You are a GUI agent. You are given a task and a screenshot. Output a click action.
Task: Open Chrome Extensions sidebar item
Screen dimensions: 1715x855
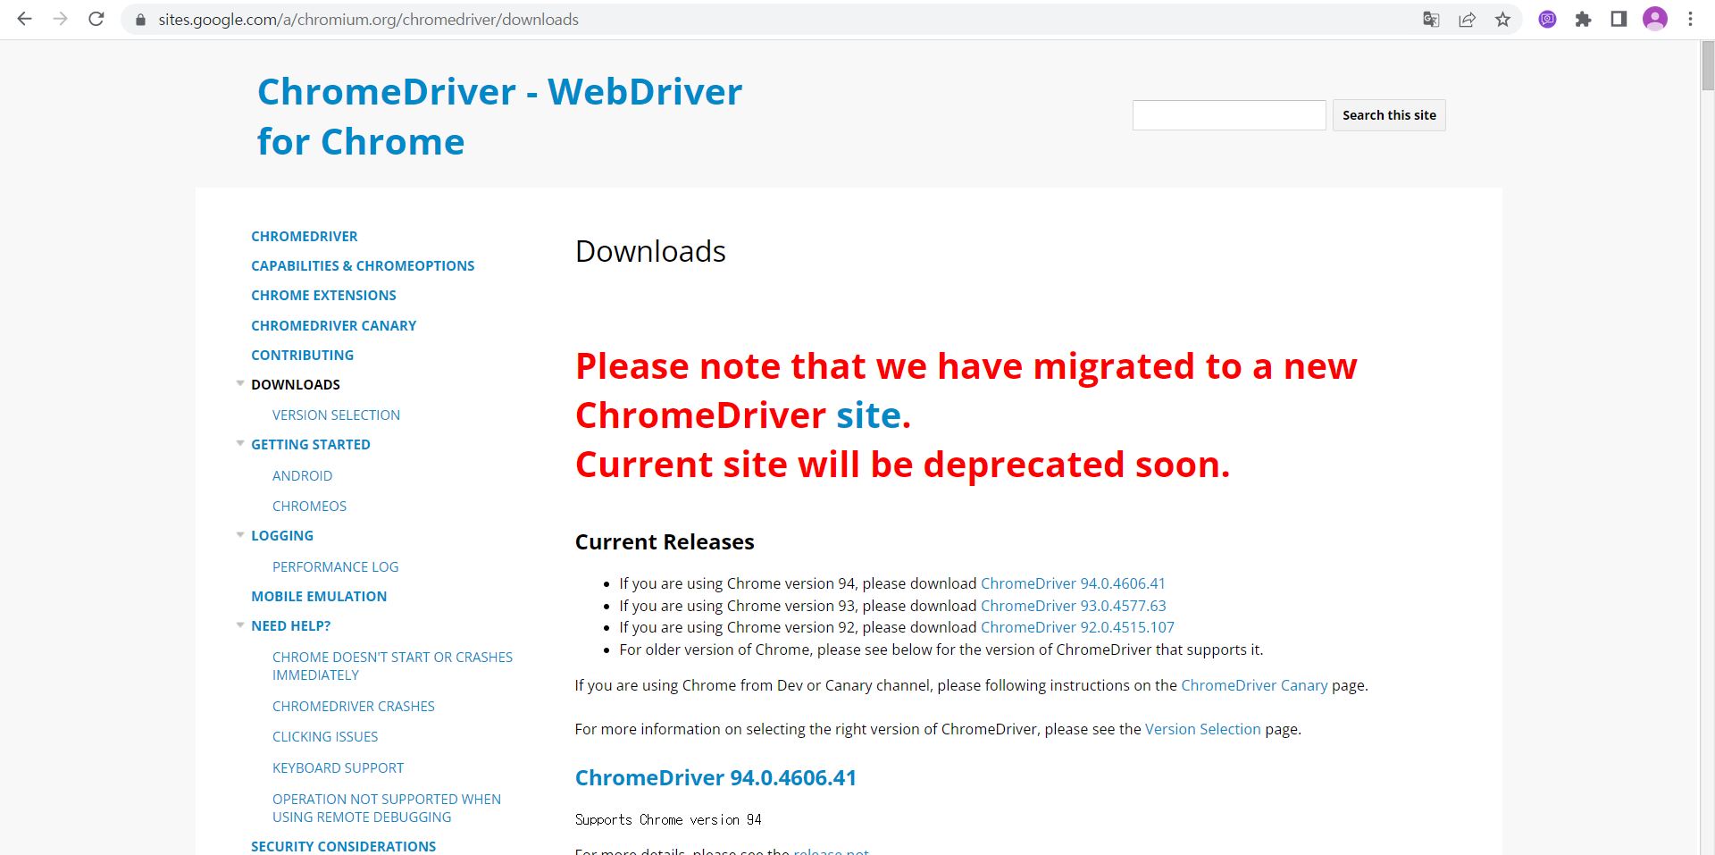[x=323, y=295]
